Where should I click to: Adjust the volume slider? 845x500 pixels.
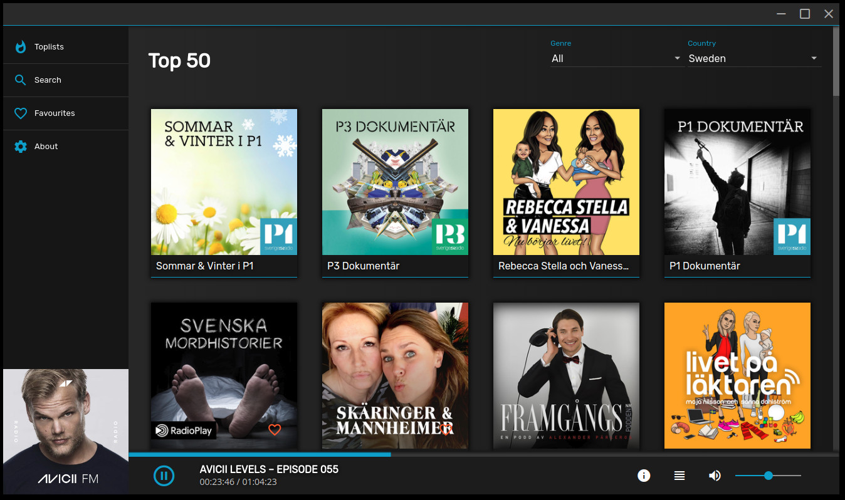click(768, 476)
